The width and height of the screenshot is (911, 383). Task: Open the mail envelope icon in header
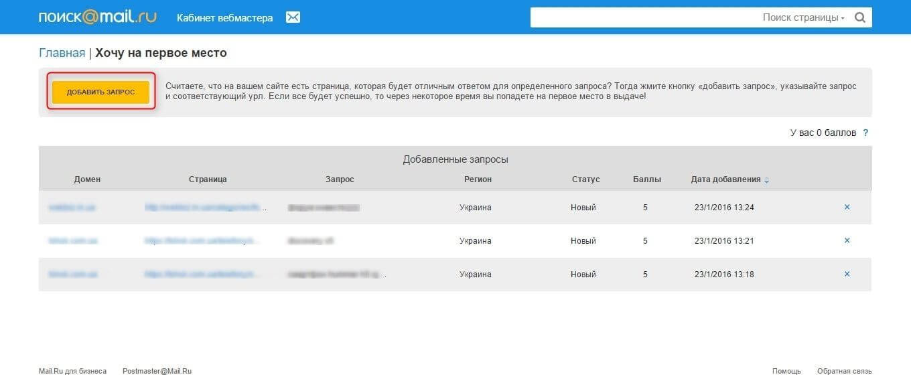coord(293,17)
